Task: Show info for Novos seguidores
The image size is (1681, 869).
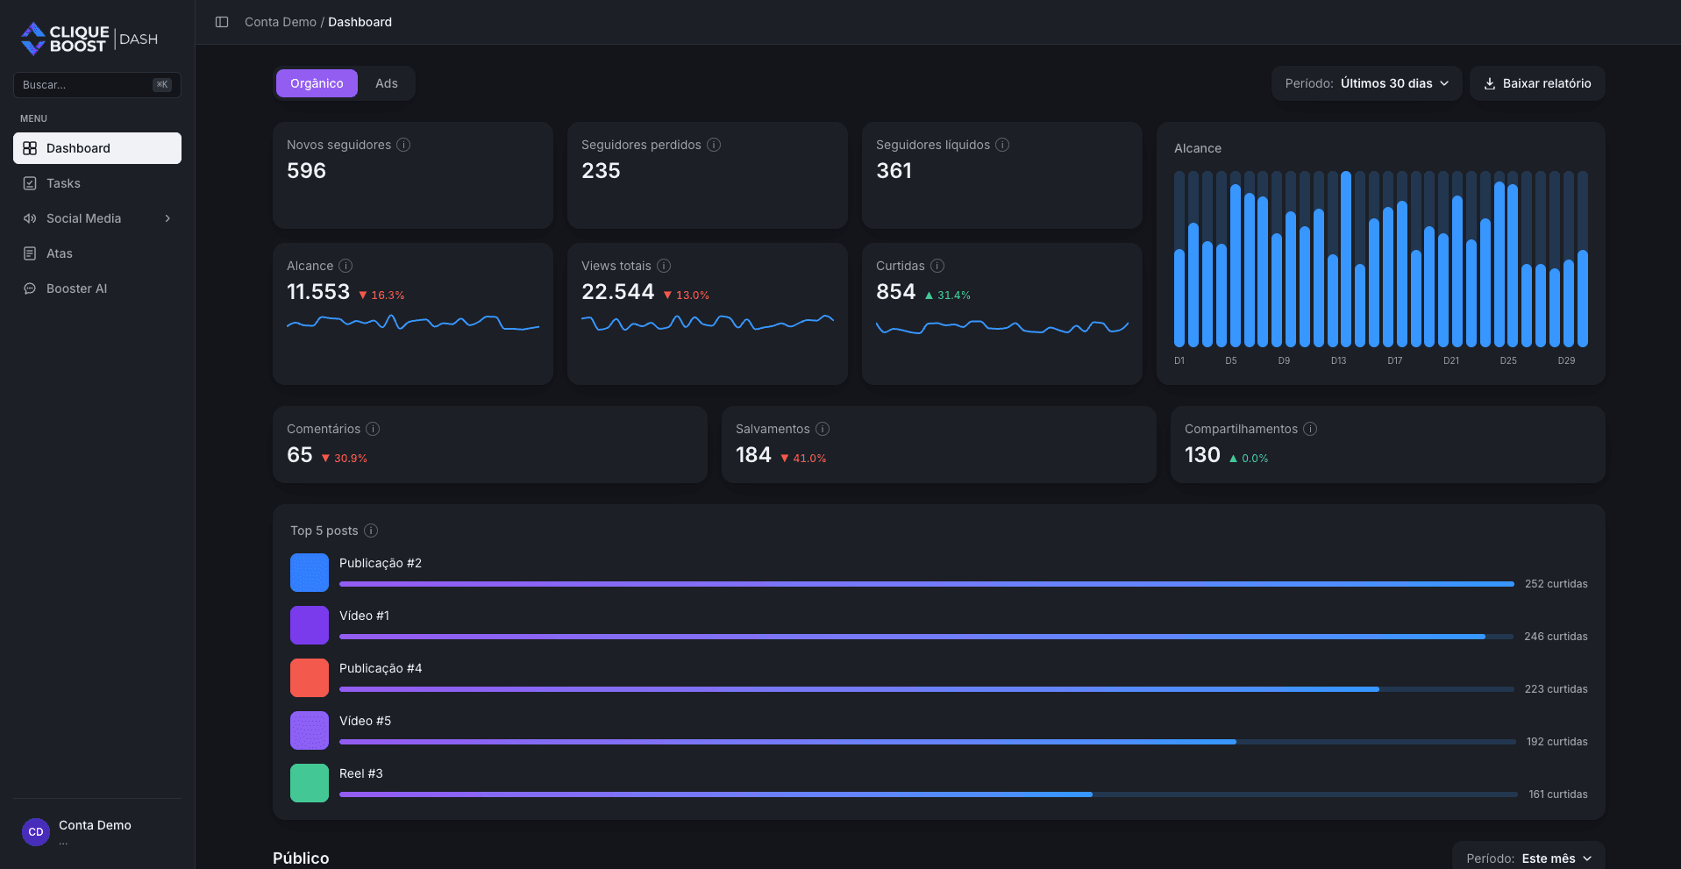Action: point(403,145)
